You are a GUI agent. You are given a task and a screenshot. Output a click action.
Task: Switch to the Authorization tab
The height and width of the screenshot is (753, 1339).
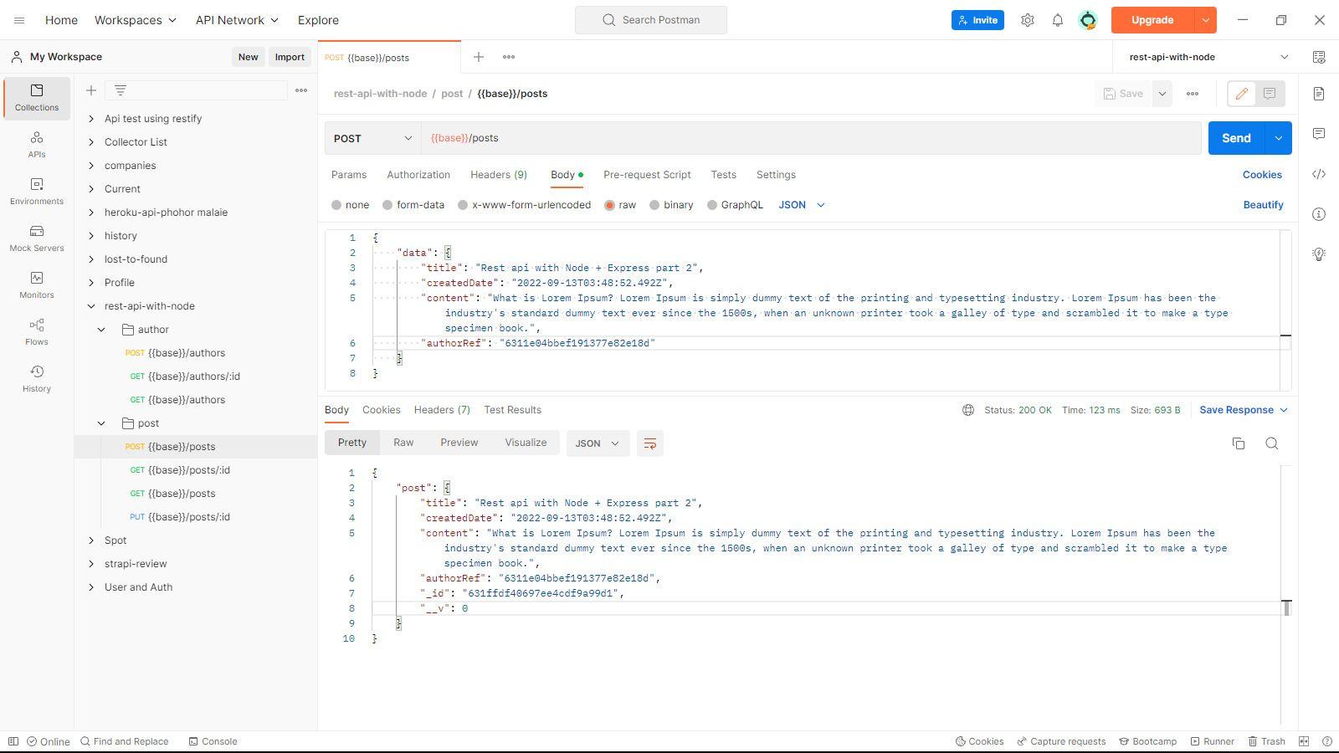coord(418,175)
